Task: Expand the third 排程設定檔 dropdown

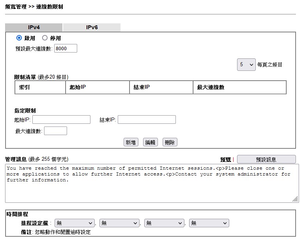Action: [164, 223]
